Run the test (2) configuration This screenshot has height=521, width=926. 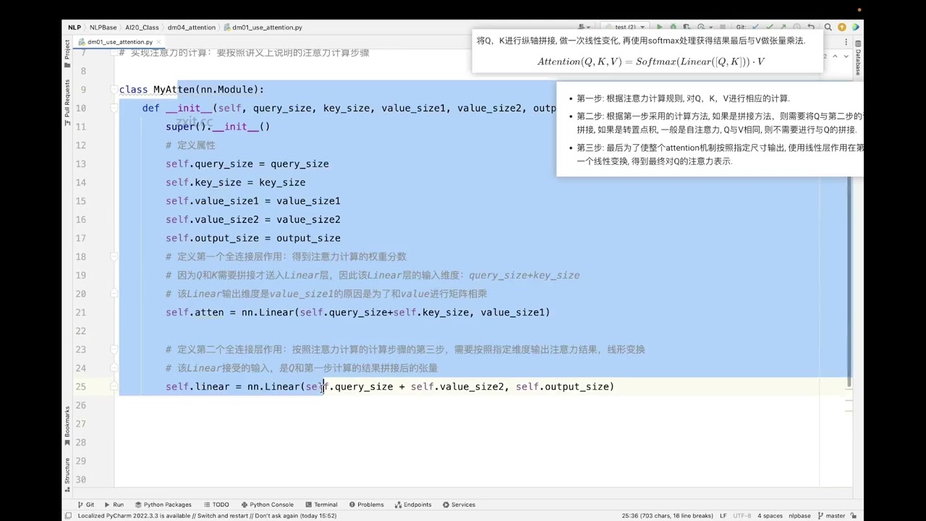coord(659,27)
